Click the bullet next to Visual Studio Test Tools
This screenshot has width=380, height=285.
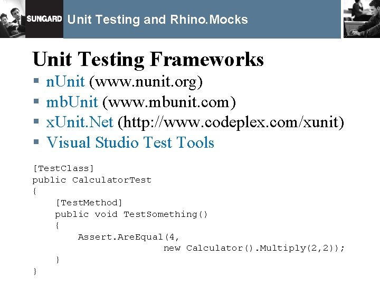[36, 141]
